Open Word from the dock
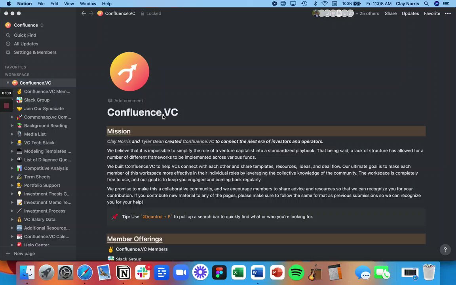Viewport: 456px width, 285px height. [x=258, y=273]
